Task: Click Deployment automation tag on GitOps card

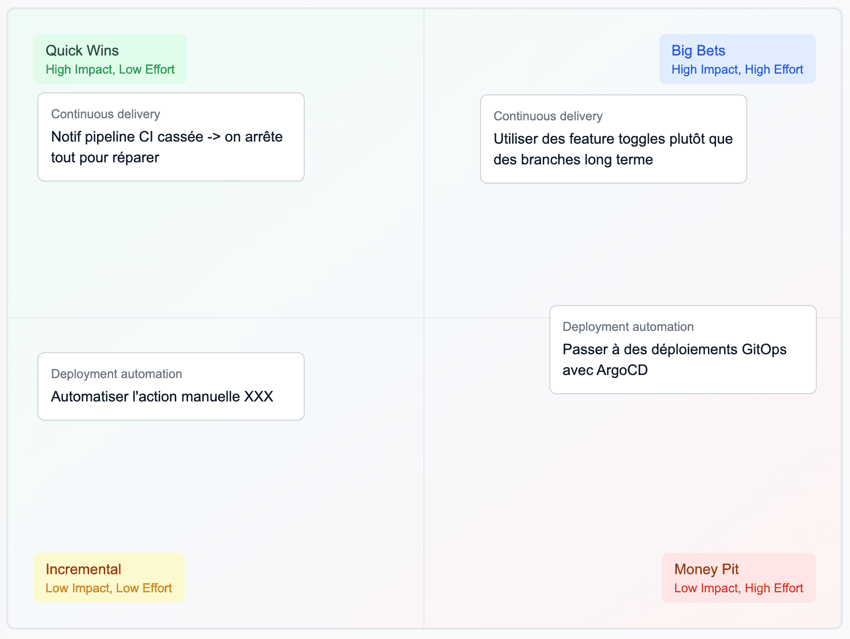Action: click(628, 327)
